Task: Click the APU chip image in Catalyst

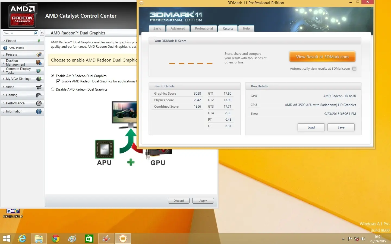Action: pos(105,149)
